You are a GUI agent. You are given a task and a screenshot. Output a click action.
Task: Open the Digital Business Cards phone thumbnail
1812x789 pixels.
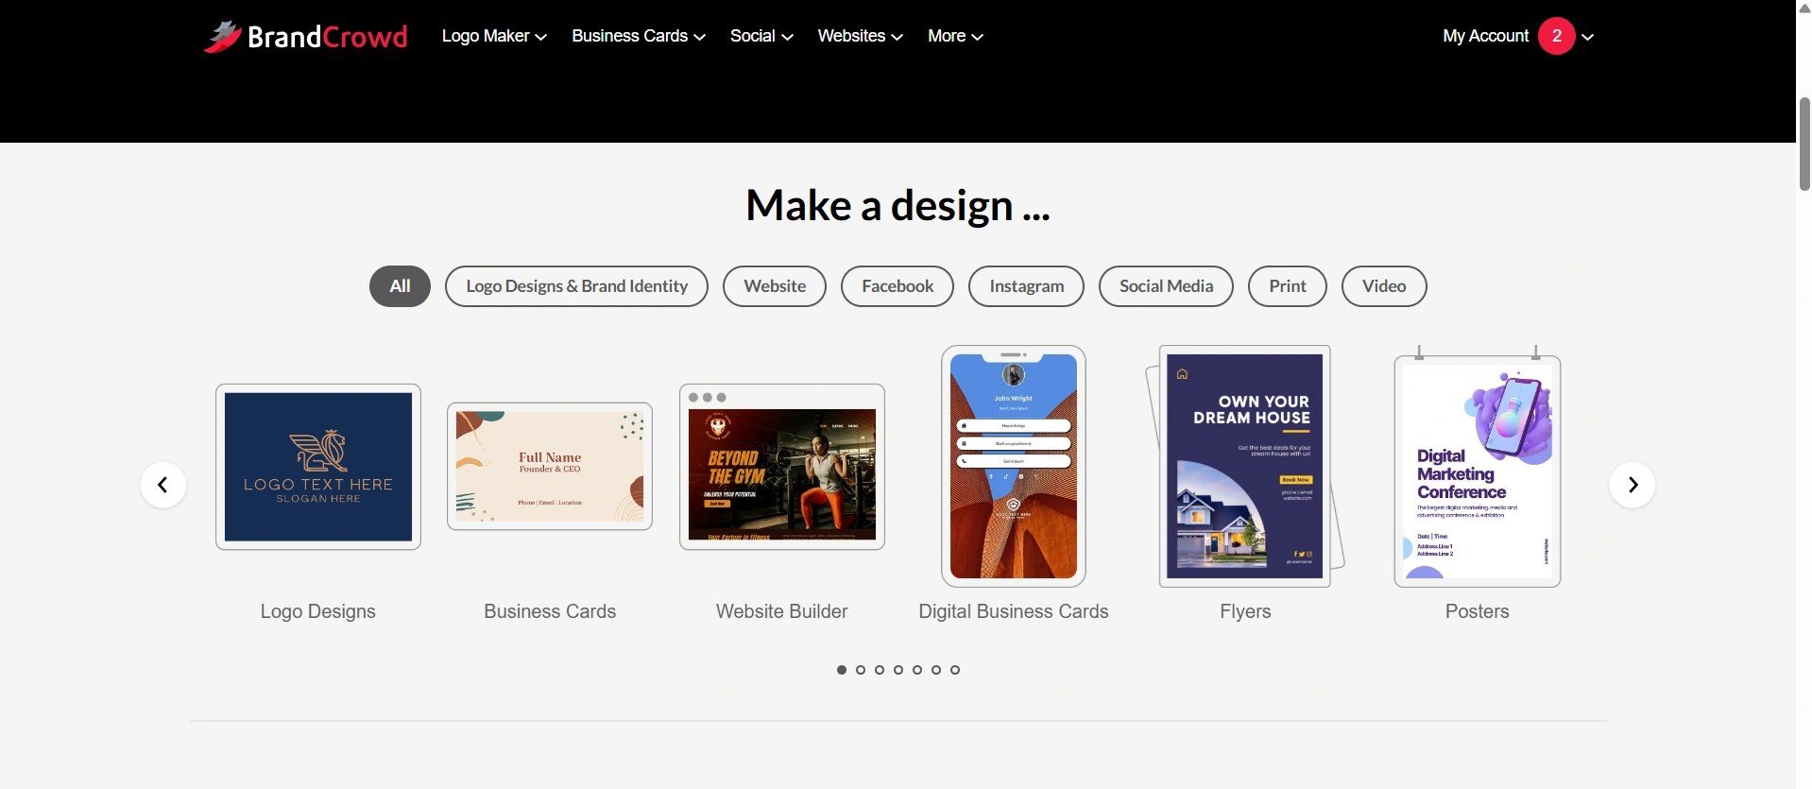[1014, 466]
